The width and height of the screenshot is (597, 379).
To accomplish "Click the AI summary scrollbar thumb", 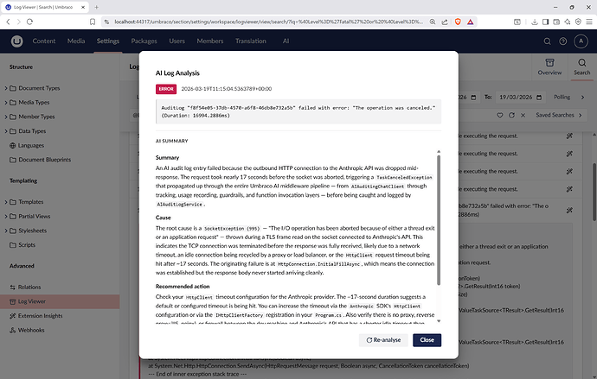I will click(439, 220).
